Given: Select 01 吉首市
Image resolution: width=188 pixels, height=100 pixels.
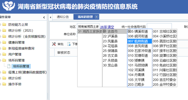Looking at the screenshot, I should [x=115, y=31].
